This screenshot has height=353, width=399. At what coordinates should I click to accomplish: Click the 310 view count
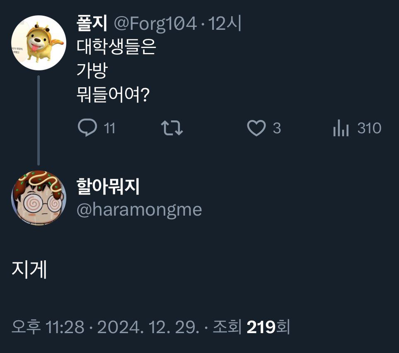coord(369,129)
